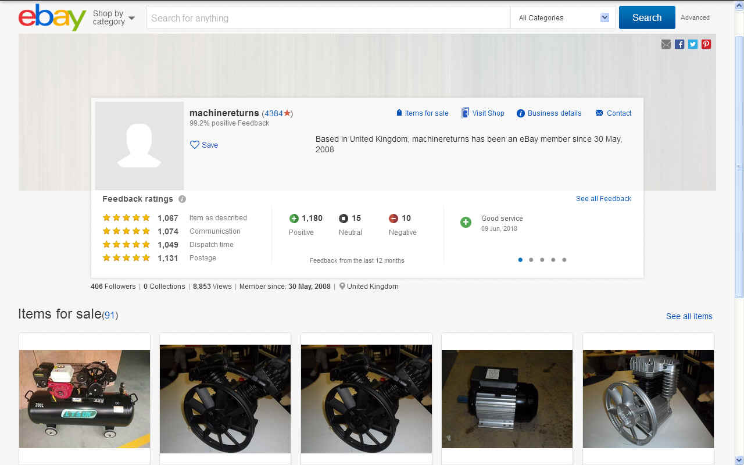Click the 1,180 positive count
744x465 pixels.
(312, 219)
